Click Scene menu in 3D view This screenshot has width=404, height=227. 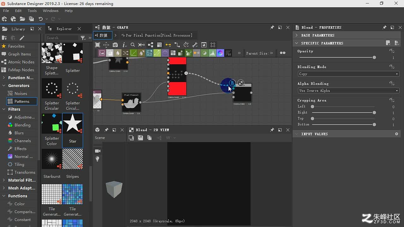tap(100, 138)
